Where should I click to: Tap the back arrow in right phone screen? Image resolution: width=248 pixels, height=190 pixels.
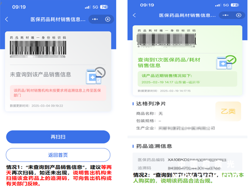tap(134, 15)
